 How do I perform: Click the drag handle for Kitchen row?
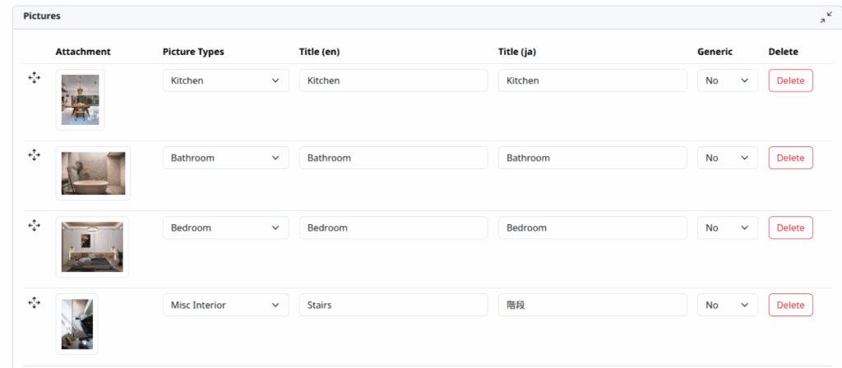35,77
